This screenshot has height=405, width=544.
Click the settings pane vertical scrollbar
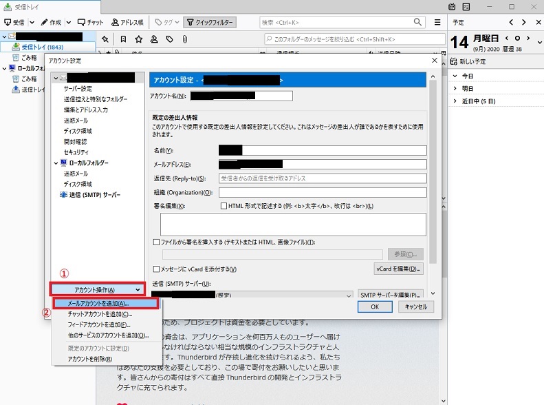[x=433, y=172]
